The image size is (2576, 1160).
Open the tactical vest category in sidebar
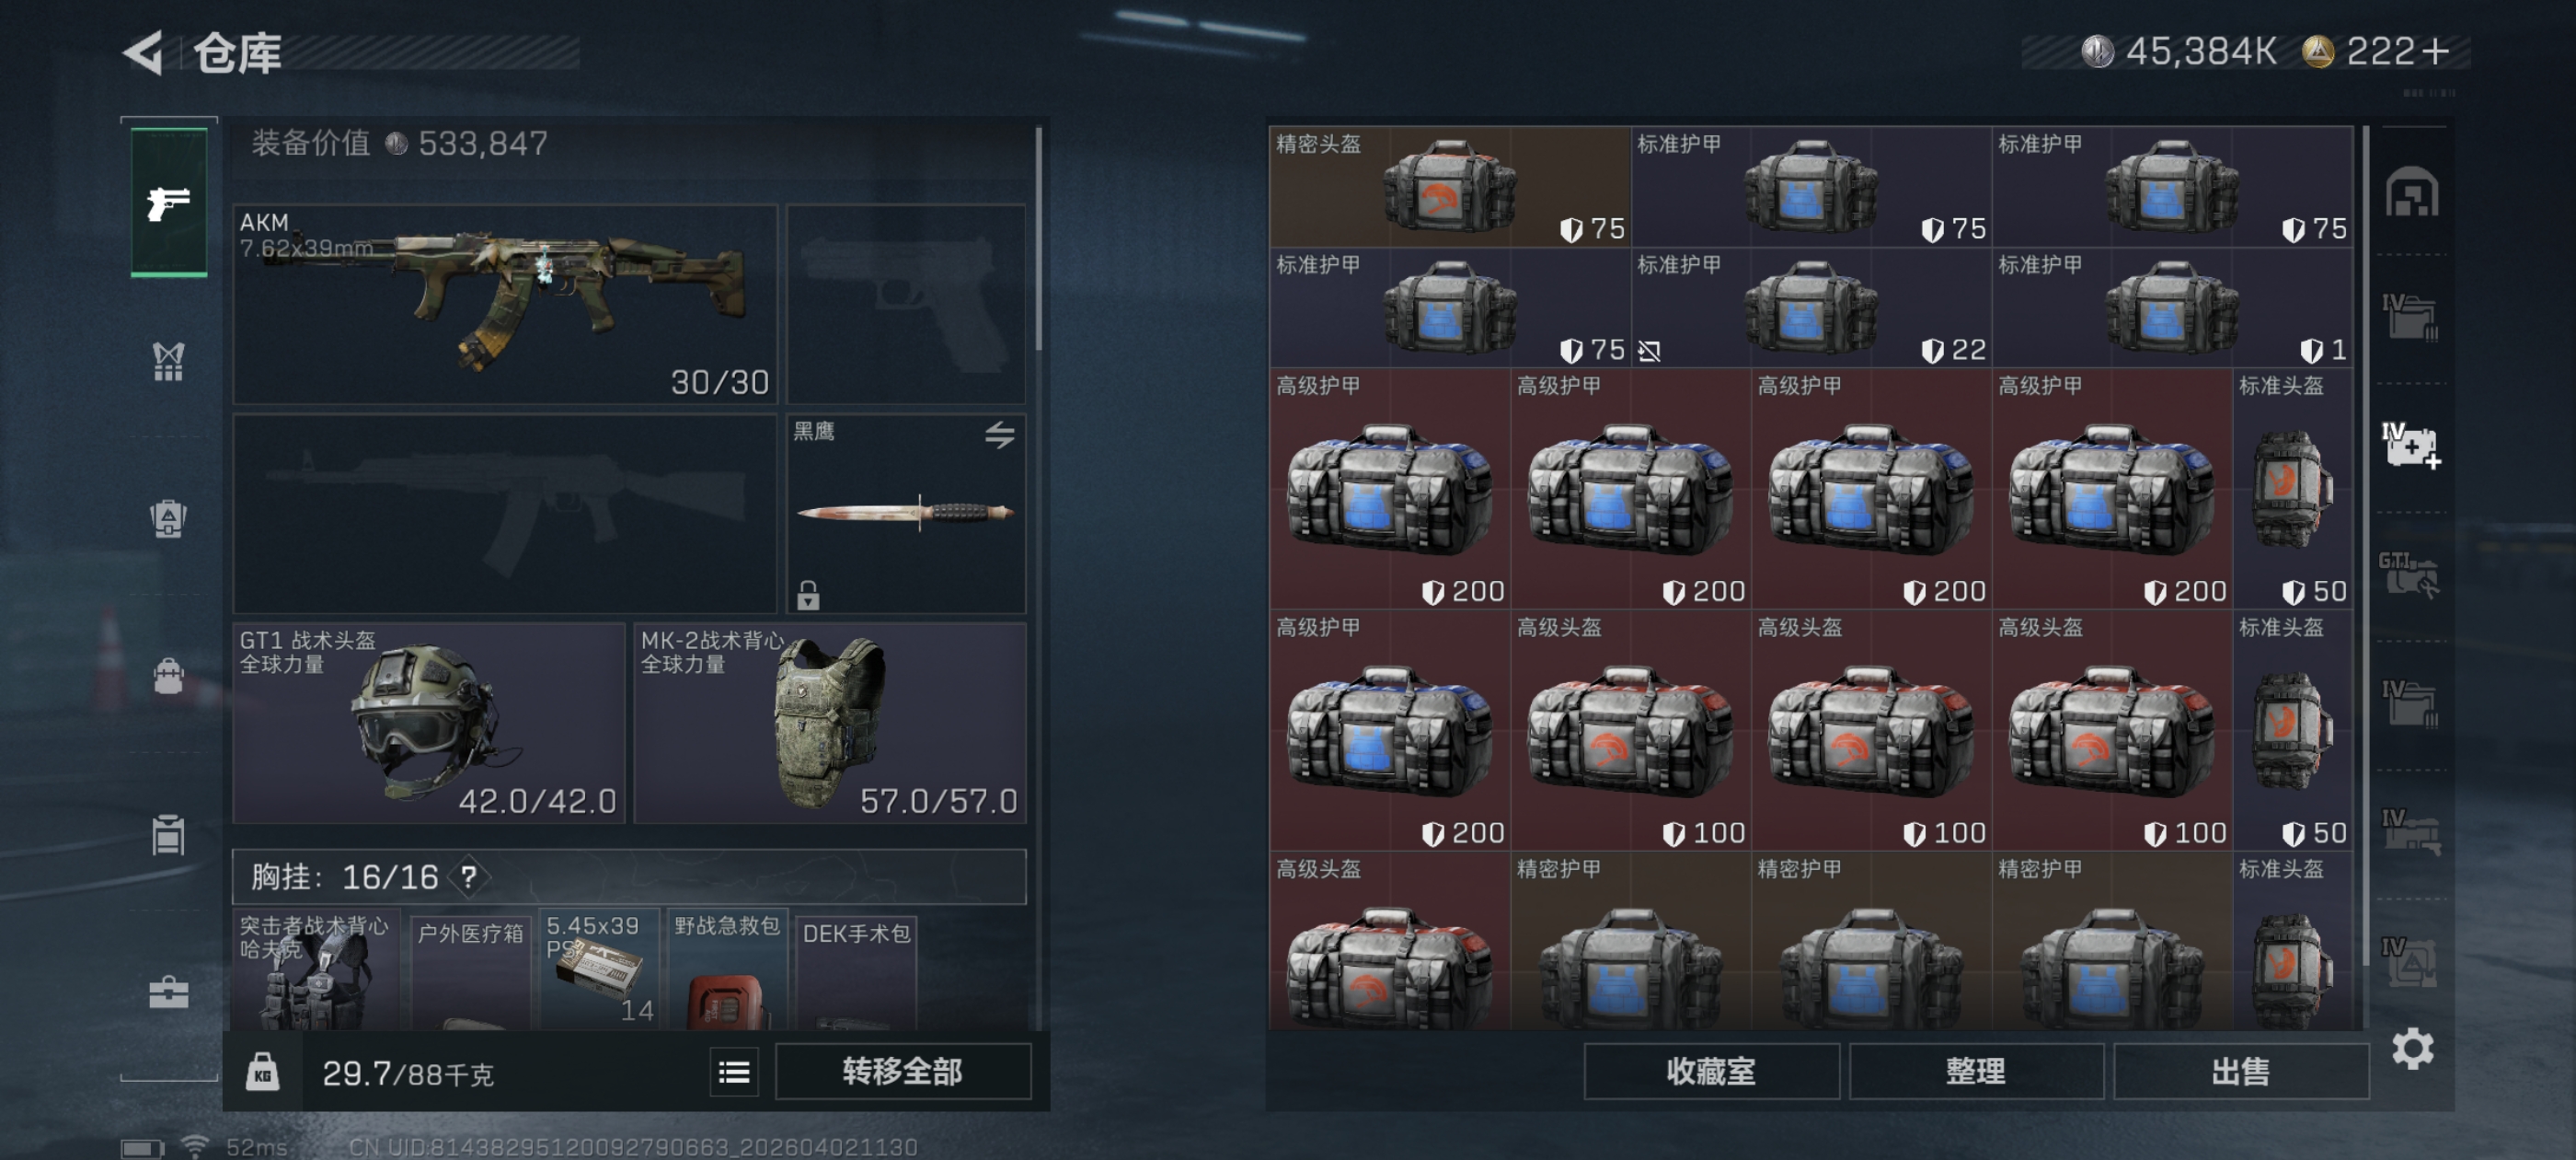pyautogui.click(x=168, y=361)
